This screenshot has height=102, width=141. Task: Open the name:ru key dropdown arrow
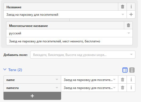pyautogui.click(x=57, y=88)
